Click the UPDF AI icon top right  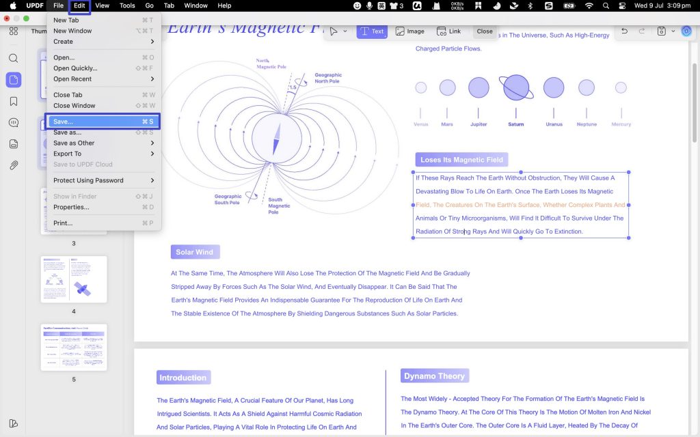(686, 31)
